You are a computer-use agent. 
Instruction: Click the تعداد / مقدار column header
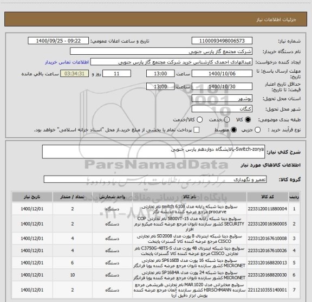[73, 197]
